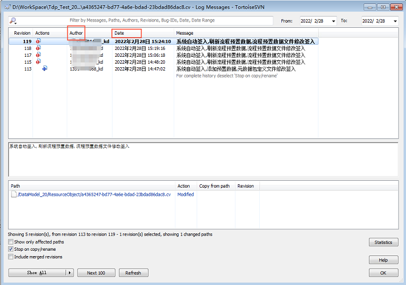Click the Refresh button
406x285 pixels.
tap(133, 273)
